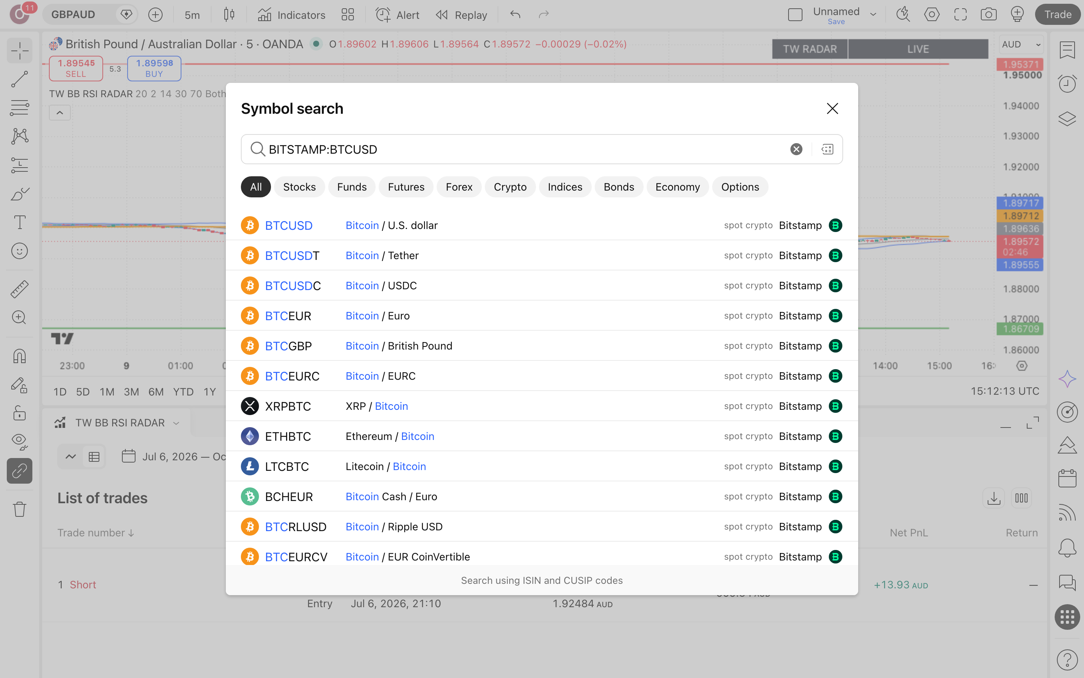Click the trash remove objects icon

click(x=20, y=509)
